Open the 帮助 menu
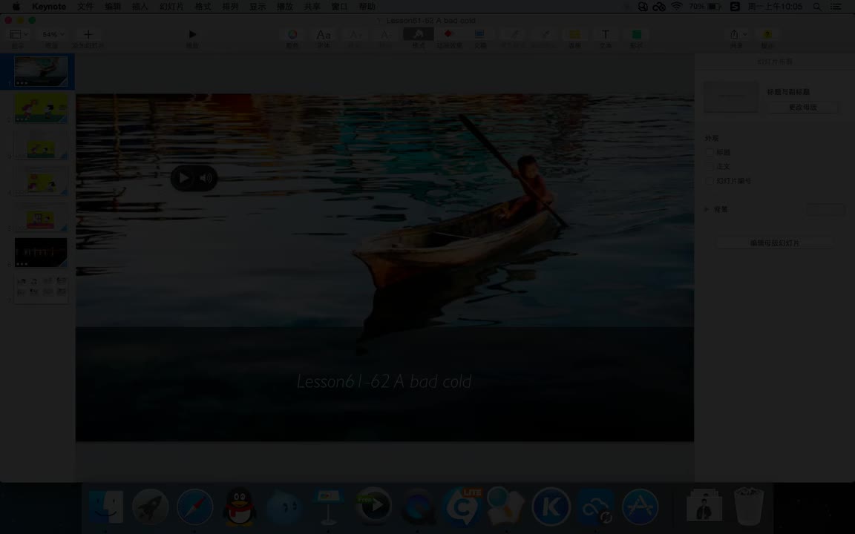 (367, 7)
